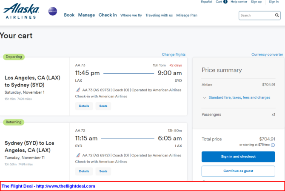The image size is (285, 191).
Task: Select the 13h 50m duration in AA 72 card
Action: (x=175, y=131)
